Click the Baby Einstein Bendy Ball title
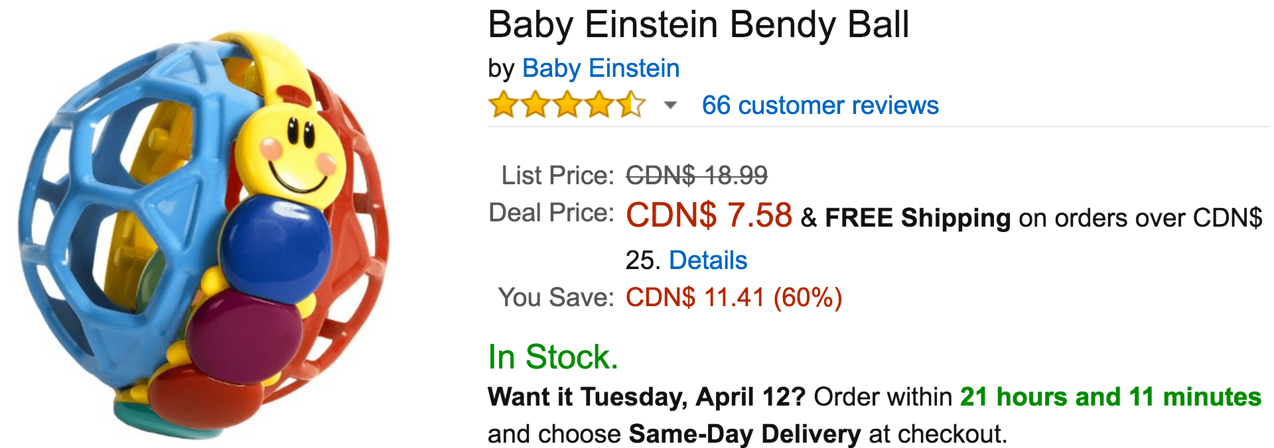Image resolution: width=1274 pixels, height=448 pixels. pyautogui.click(x=698, y=25)
